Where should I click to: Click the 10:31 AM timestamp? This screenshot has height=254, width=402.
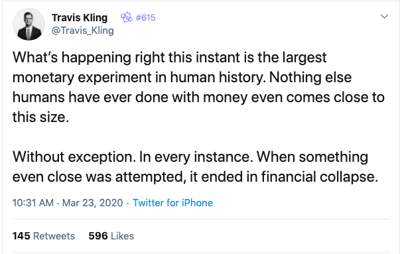pos(33,203)
